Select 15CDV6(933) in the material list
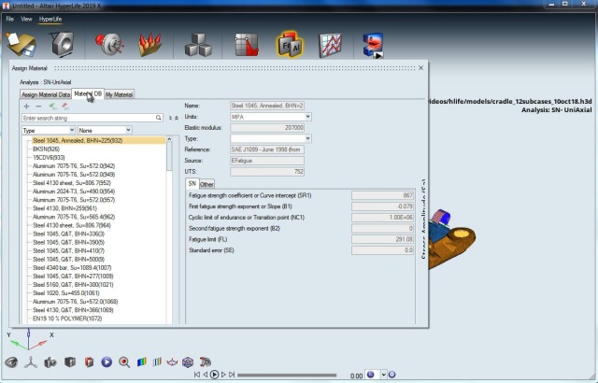The width and height of the screenshot is (598, 383). tap(49, 157)
